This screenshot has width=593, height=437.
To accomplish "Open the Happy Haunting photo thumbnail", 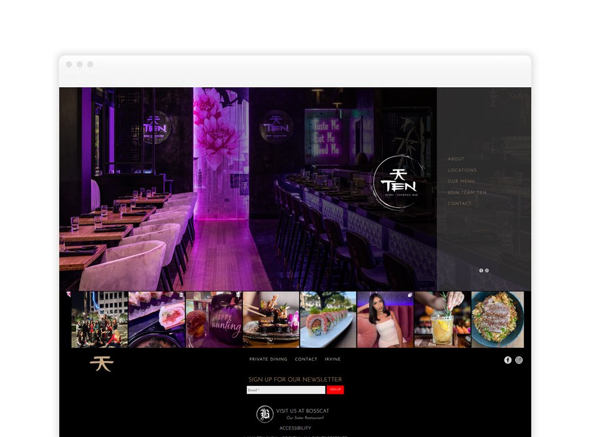I will click(214, 319).
